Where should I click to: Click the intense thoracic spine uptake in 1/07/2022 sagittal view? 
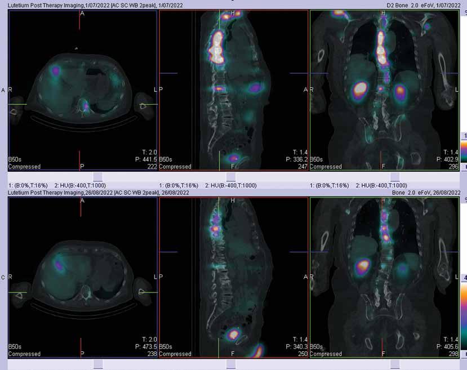pos(217,48)
